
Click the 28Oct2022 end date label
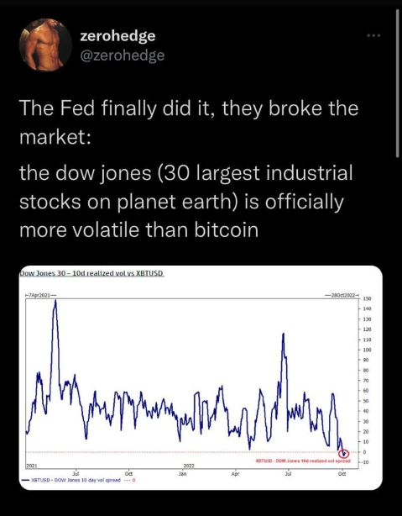click(342, 295)
